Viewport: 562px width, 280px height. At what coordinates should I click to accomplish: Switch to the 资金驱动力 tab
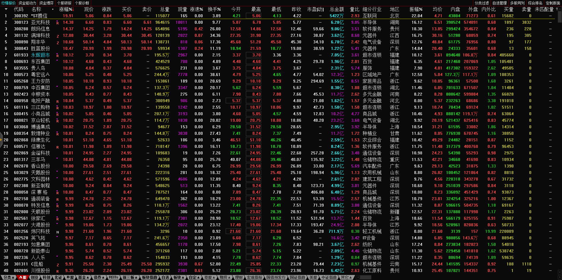point(27,3)
